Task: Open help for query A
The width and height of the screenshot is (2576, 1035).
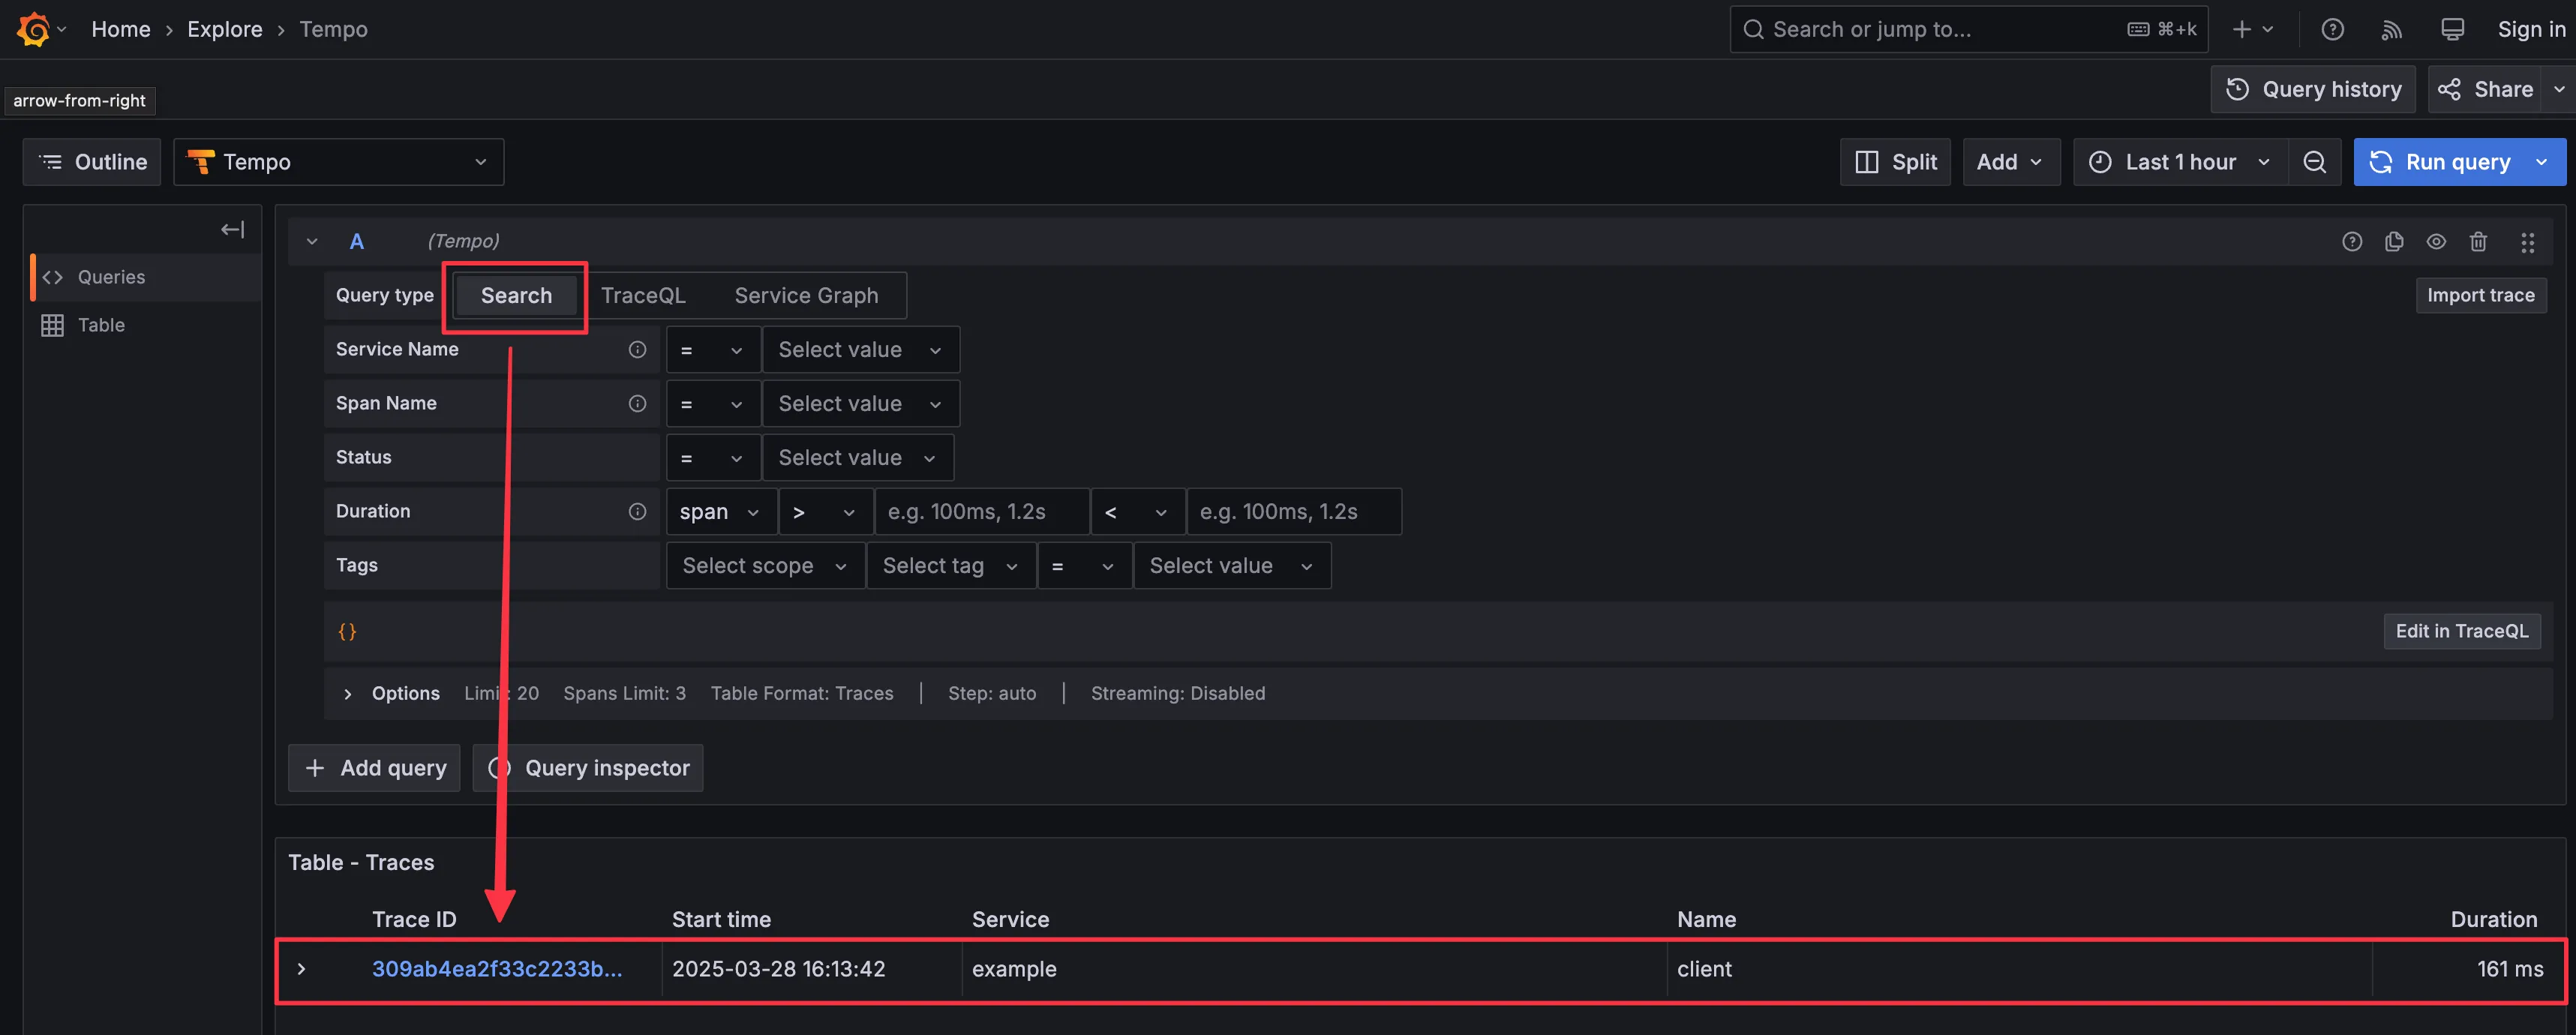Action: point(2352,241)
